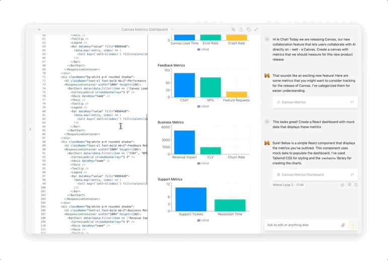The height and width of the screenshot is (260, 388).
Task: Click the paperclip attachment icon
Action: coord(343,225)
